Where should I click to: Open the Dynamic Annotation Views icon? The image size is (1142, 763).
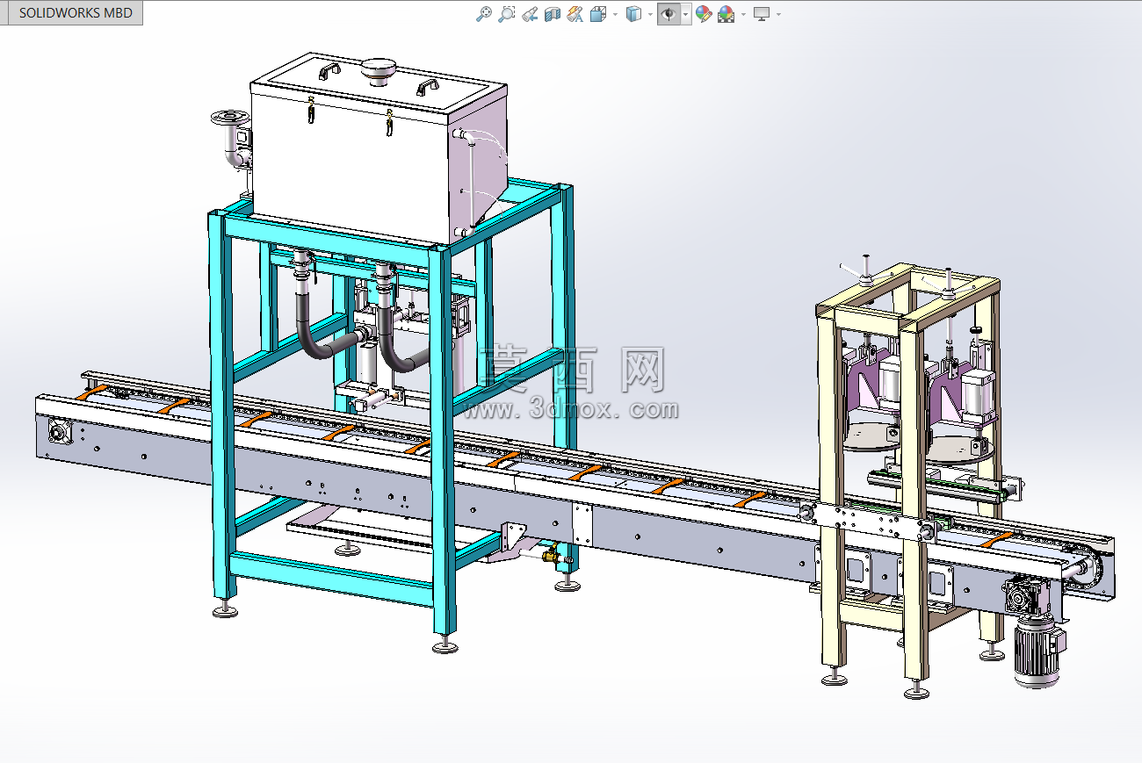(x=575, y=14)
